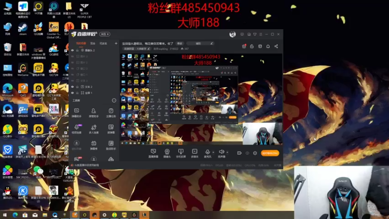Switch to the second scene tab

pyautogui.click(x=93, y=43)
